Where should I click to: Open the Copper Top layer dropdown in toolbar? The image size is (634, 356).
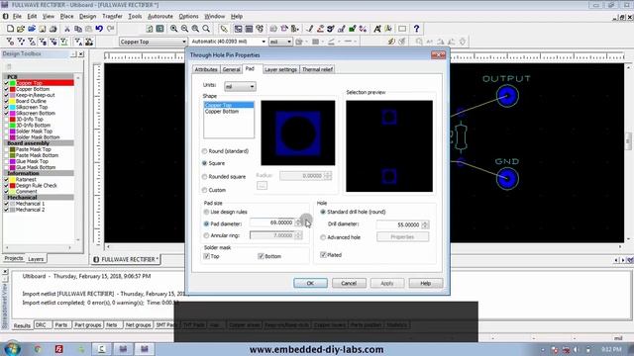tap(153, 42)
